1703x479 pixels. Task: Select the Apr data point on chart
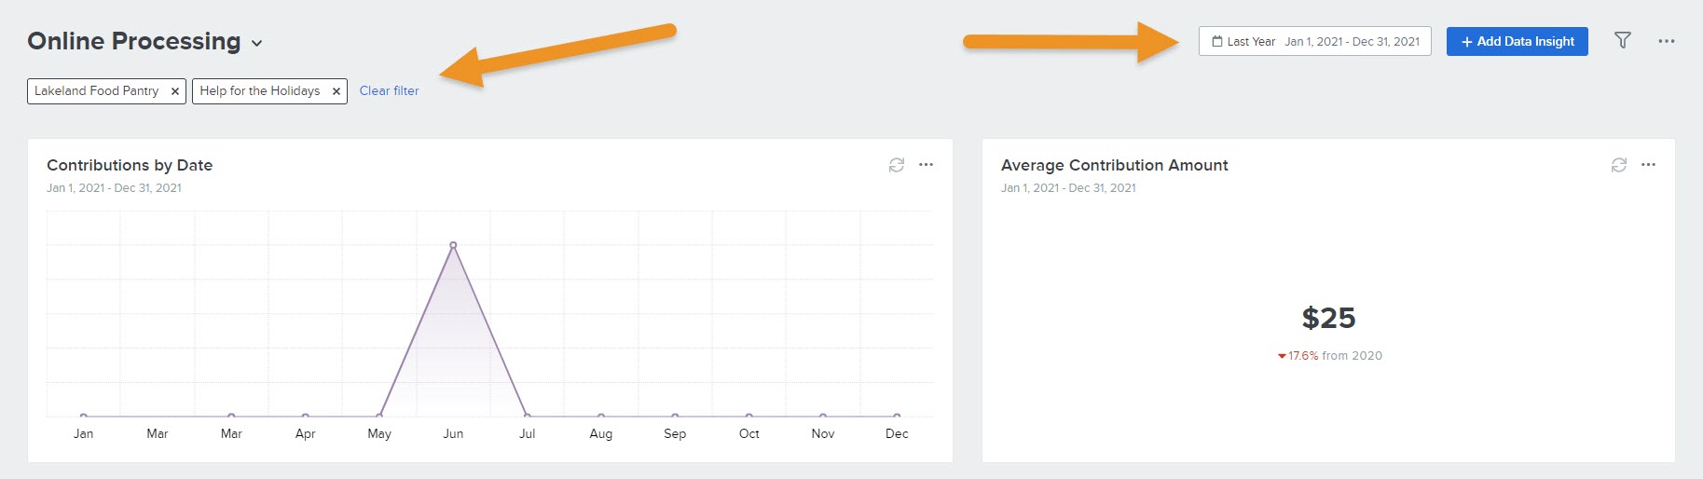click(305, 416)
